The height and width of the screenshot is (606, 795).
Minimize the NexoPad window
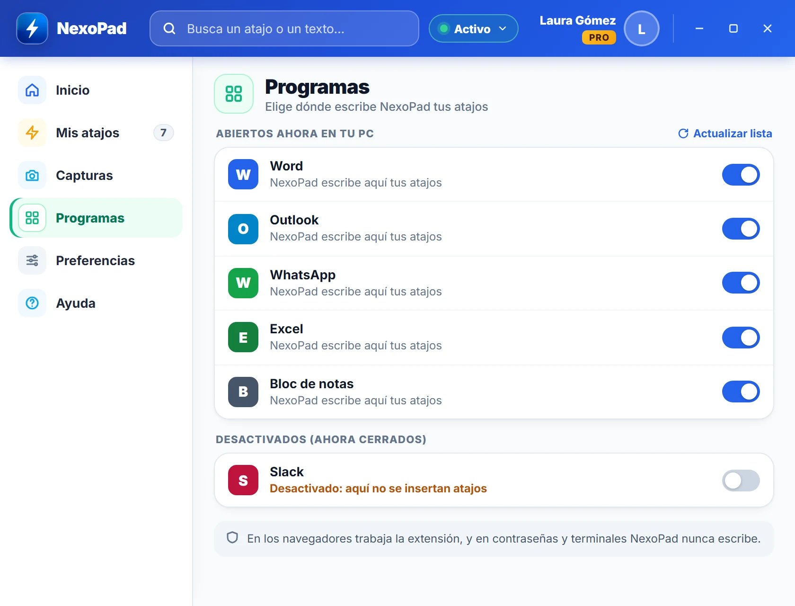pos(699,29)
